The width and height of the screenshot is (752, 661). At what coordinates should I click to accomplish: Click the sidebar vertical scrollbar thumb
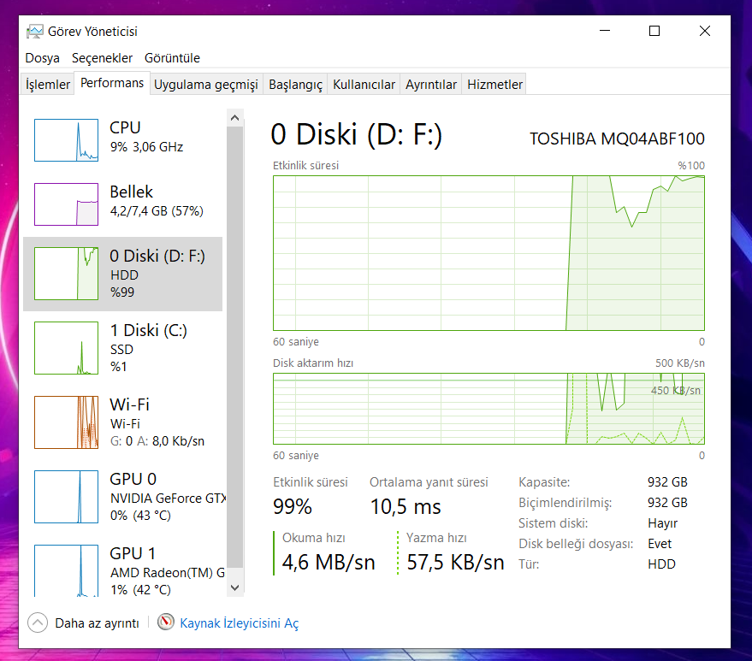pos(234,347)
